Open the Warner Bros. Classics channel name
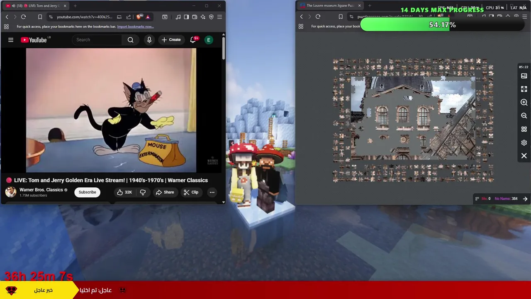Screen dimensions: 531x299 pos(41,190)
